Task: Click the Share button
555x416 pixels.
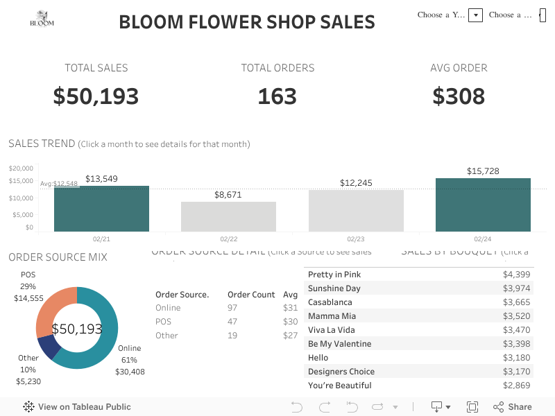Action: 512,407
